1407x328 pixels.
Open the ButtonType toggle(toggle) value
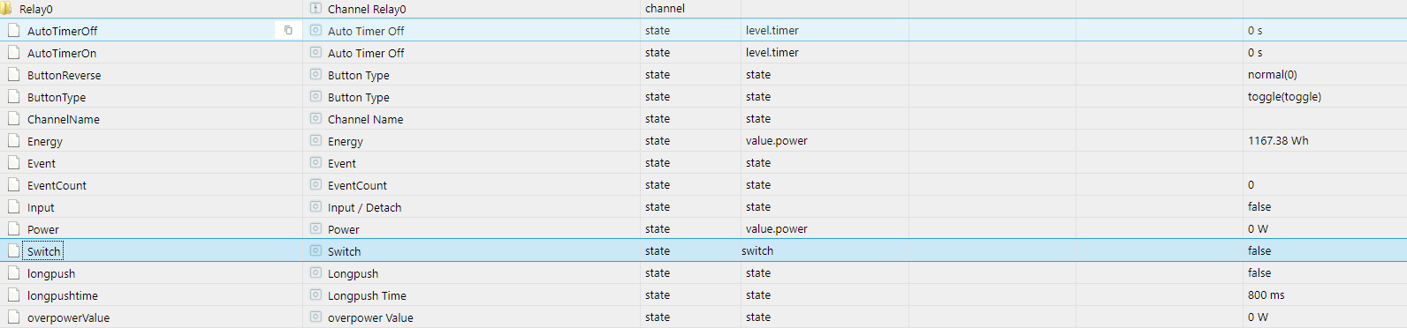pos(1284,96)
